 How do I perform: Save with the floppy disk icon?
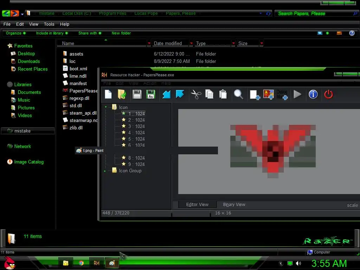pyautogui.click(x=137, y=94)
